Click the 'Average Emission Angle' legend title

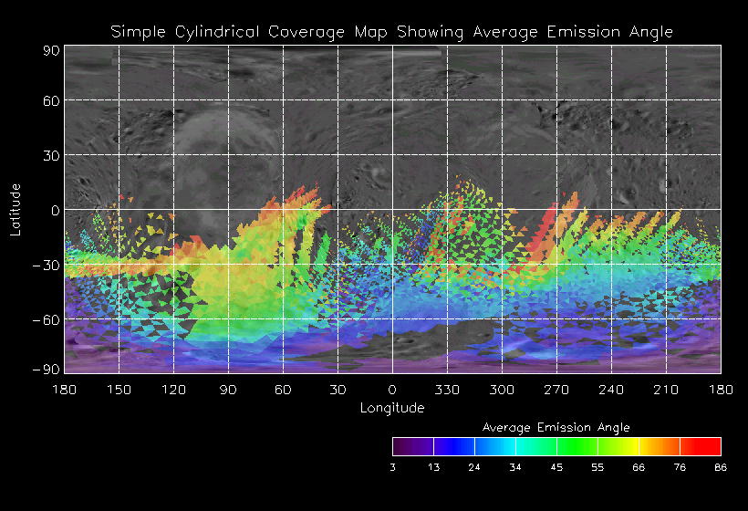tap(556, 427)
